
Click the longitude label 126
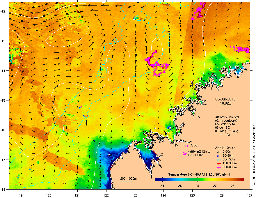tap(221, 195)
